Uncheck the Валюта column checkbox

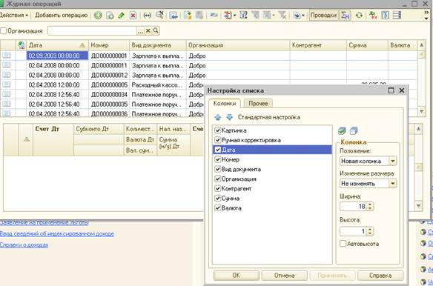(217, 208)
